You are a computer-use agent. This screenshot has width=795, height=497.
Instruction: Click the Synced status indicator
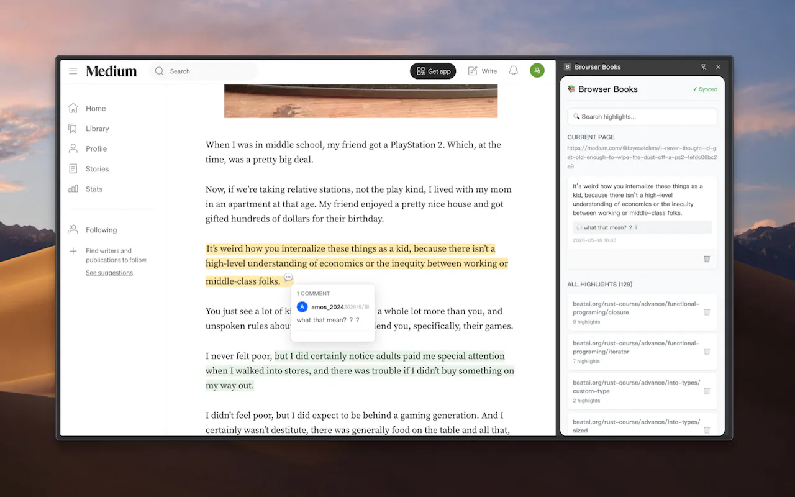705,89
